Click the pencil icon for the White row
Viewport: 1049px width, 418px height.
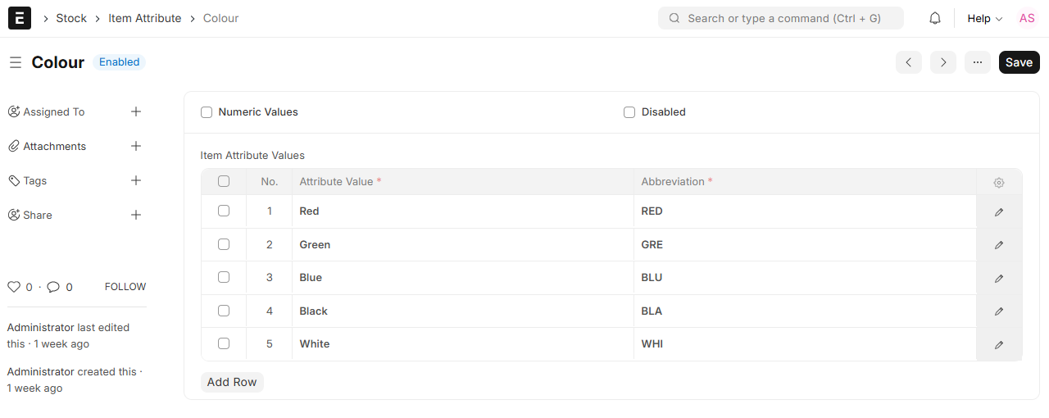[x=999, y=344]
